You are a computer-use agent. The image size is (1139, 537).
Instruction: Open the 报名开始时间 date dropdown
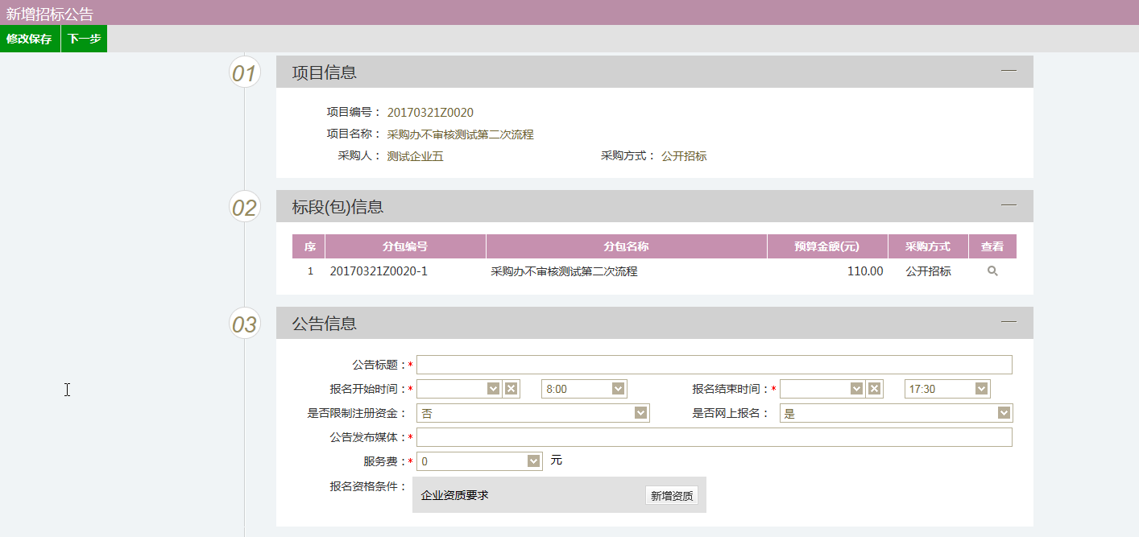[x=493, y=389]
